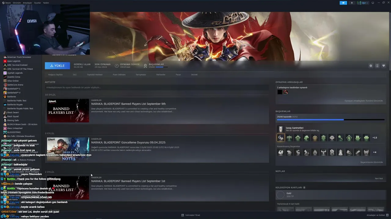Open Güncelleme Duyurusu 09.04.2025 headline
391x219 pixels.
(128, 142)
